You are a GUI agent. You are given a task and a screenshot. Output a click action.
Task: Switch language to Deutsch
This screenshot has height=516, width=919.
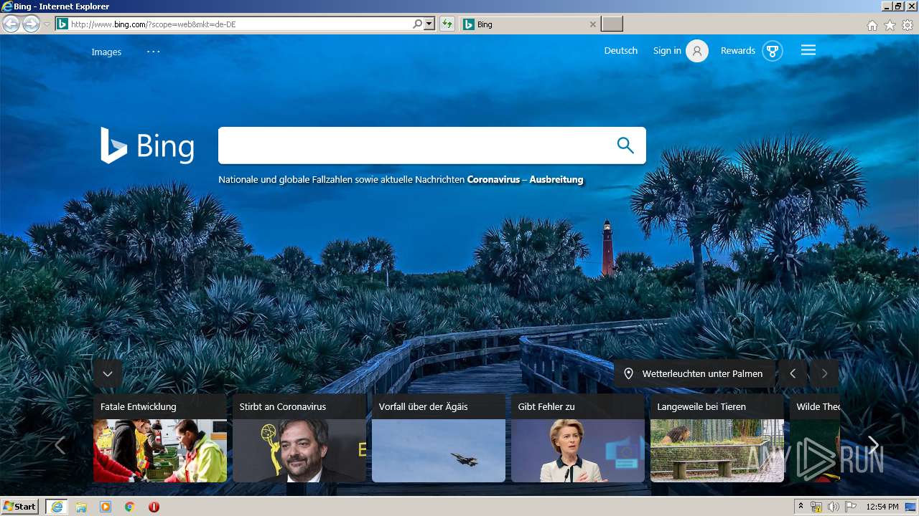(x=621, y=51)
